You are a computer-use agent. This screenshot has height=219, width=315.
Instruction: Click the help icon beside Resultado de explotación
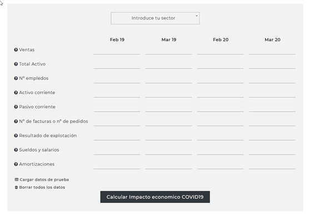[16, 136]
